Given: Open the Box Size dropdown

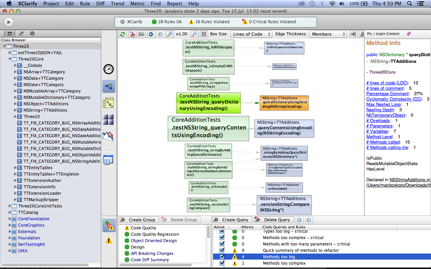Looking at the screenshot, I should click(x=251, y=34).
